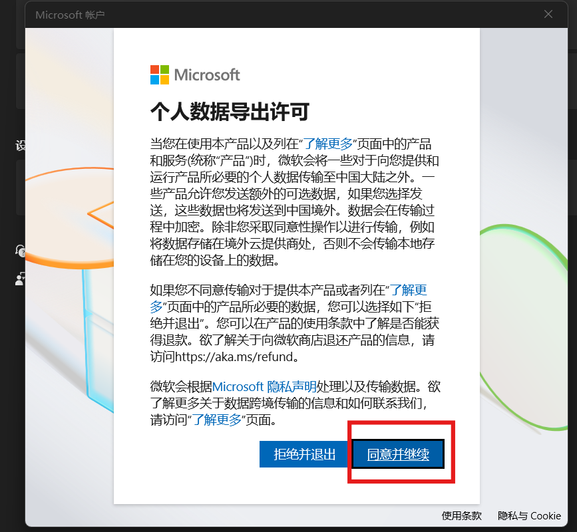Open the headset support icon in sidebar
The height and width of the screenshot is (532, 577).
[x=20, y=251]
